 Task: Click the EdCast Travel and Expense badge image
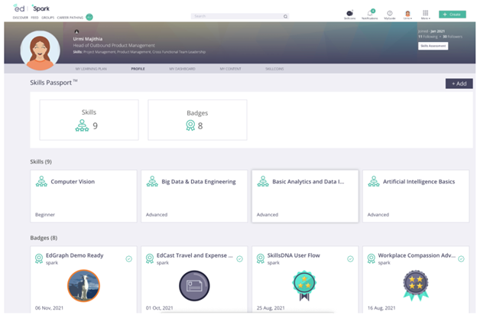[194, 285]
